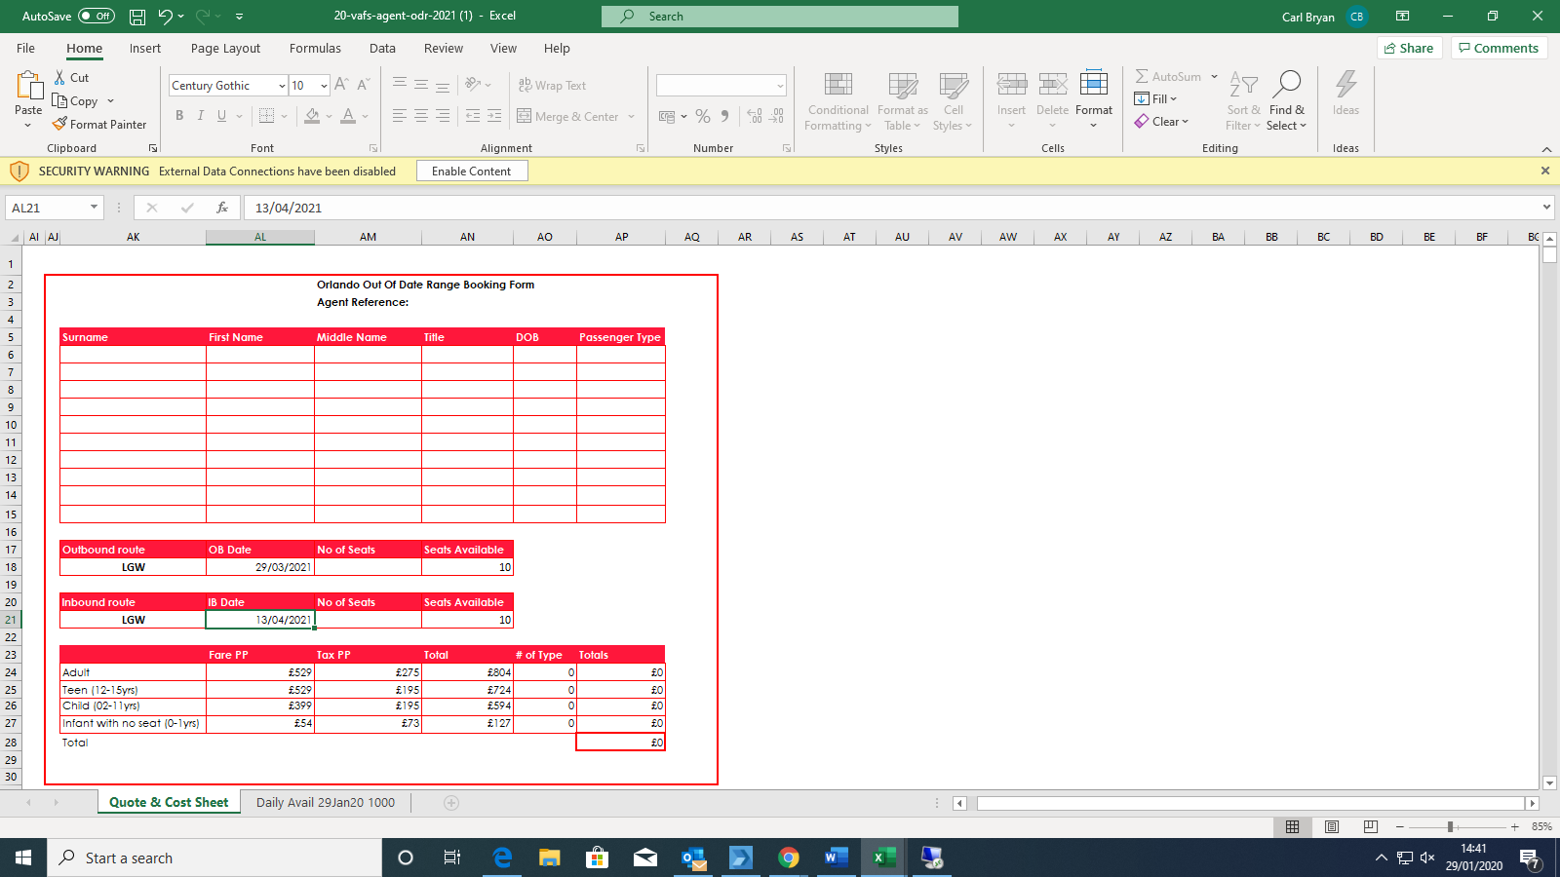Screen dimensions: 1560x877
Task: Click the Format cells icon
Action: point(1093,85)
